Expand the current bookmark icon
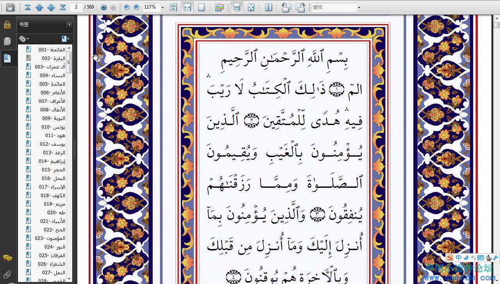500x284 pixels. pyautogui.click(x=65, y=39)
